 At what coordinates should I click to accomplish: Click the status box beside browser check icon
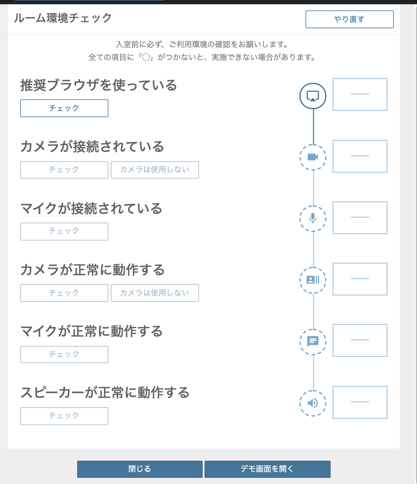360,94
